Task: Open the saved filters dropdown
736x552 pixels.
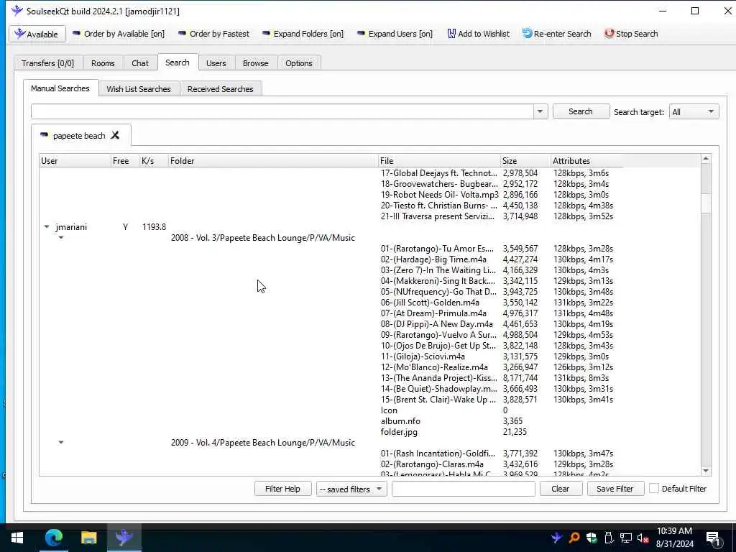Action: [351, 489]
